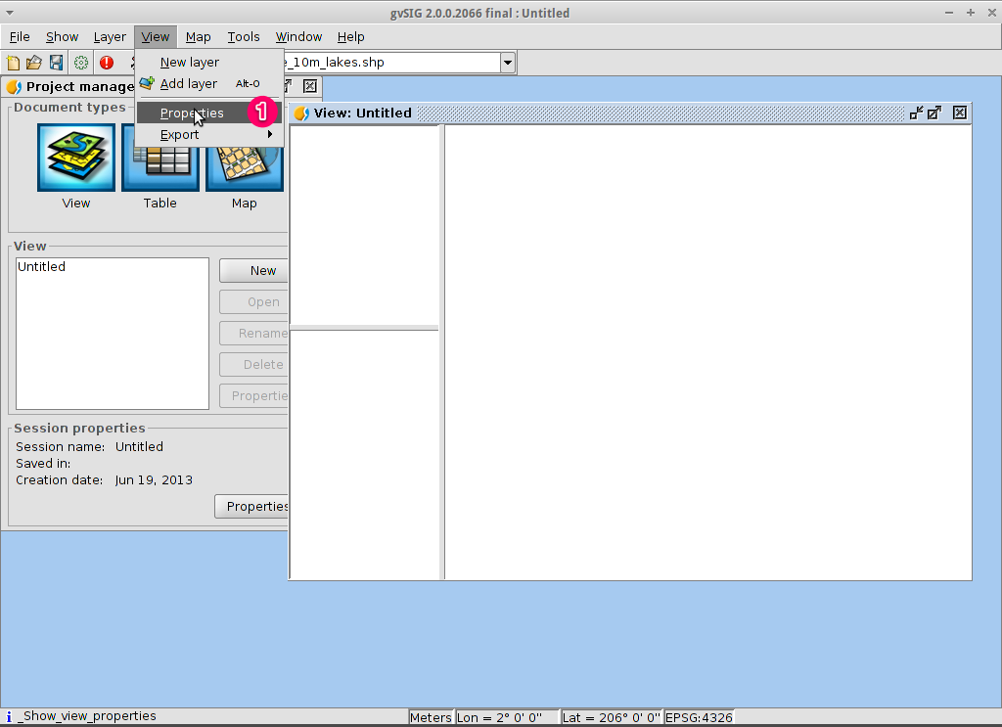Close the View: Untitled window
Image resolution: width=1002 pixels, height=727 pixels.
coord(960,114)
